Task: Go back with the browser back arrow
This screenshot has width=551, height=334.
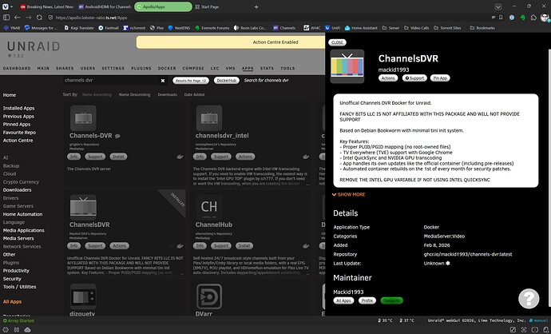Action: pyautogui.click(x=18, y=18)
